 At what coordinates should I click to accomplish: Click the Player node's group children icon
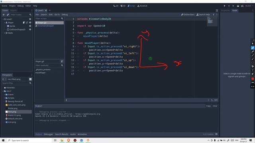click(x=27, y=23)
